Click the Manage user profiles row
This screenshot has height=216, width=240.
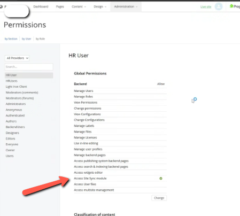pyautogui.click(x=120, y=149)
